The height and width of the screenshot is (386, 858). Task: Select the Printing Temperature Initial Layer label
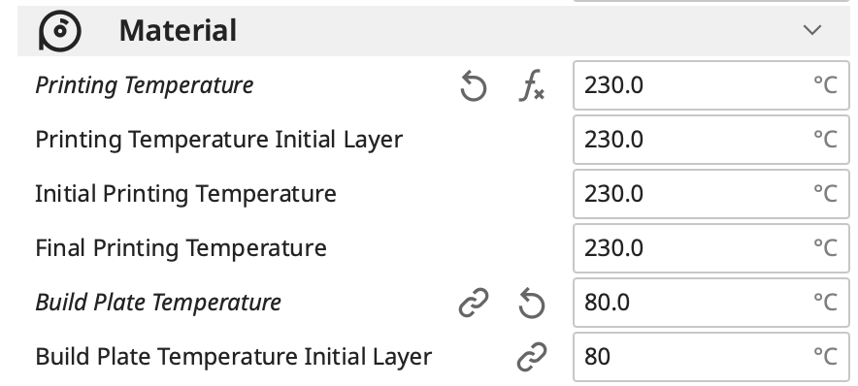(x=219, y=140)
